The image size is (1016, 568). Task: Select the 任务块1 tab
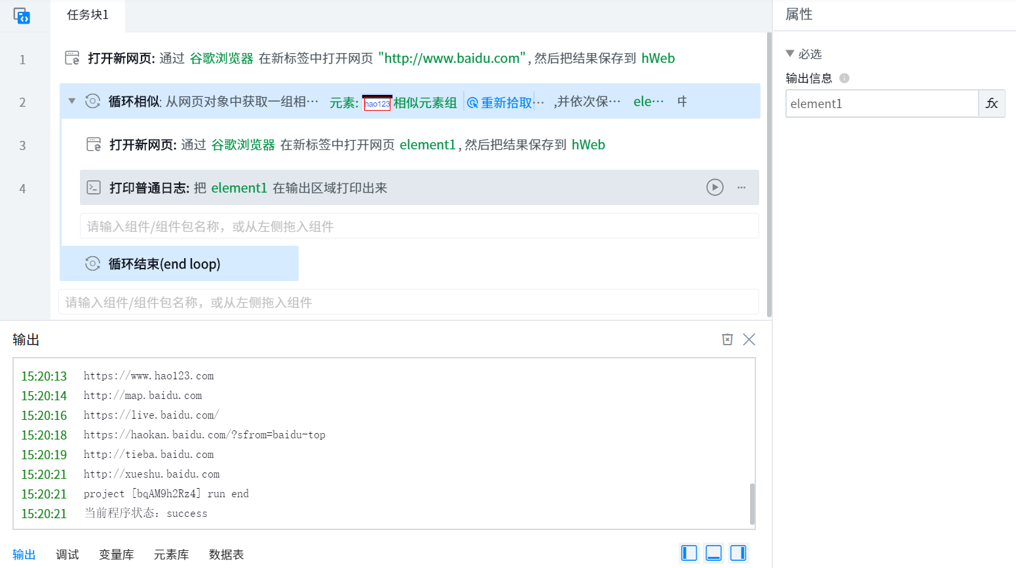pyautogui.click(x=88, y=15)
